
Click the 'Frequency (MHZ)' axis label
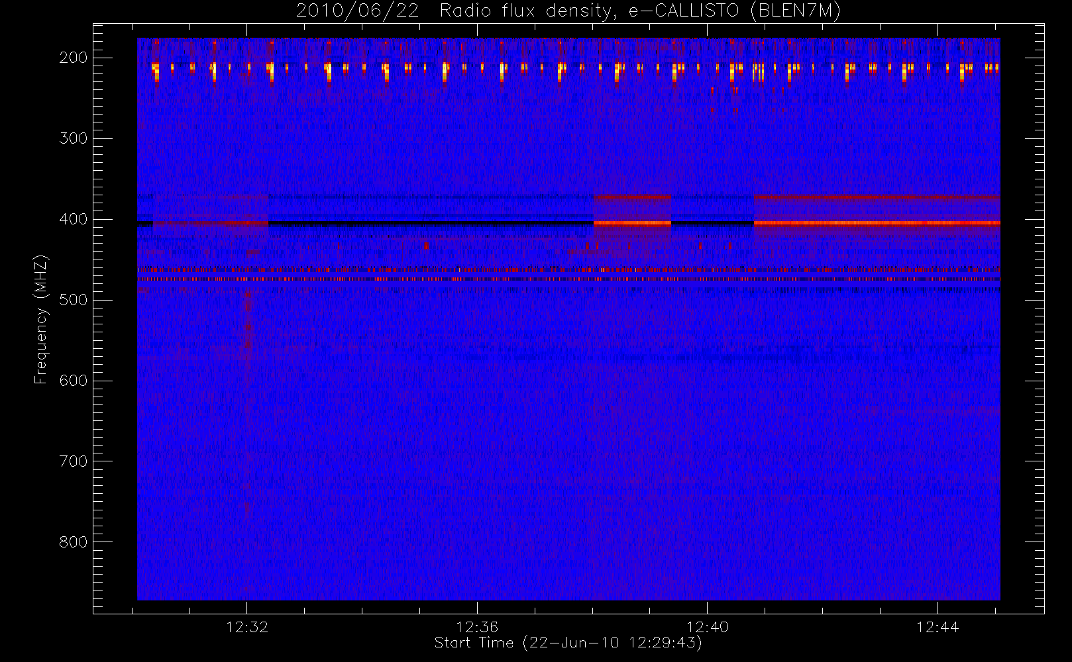[41, 319]
